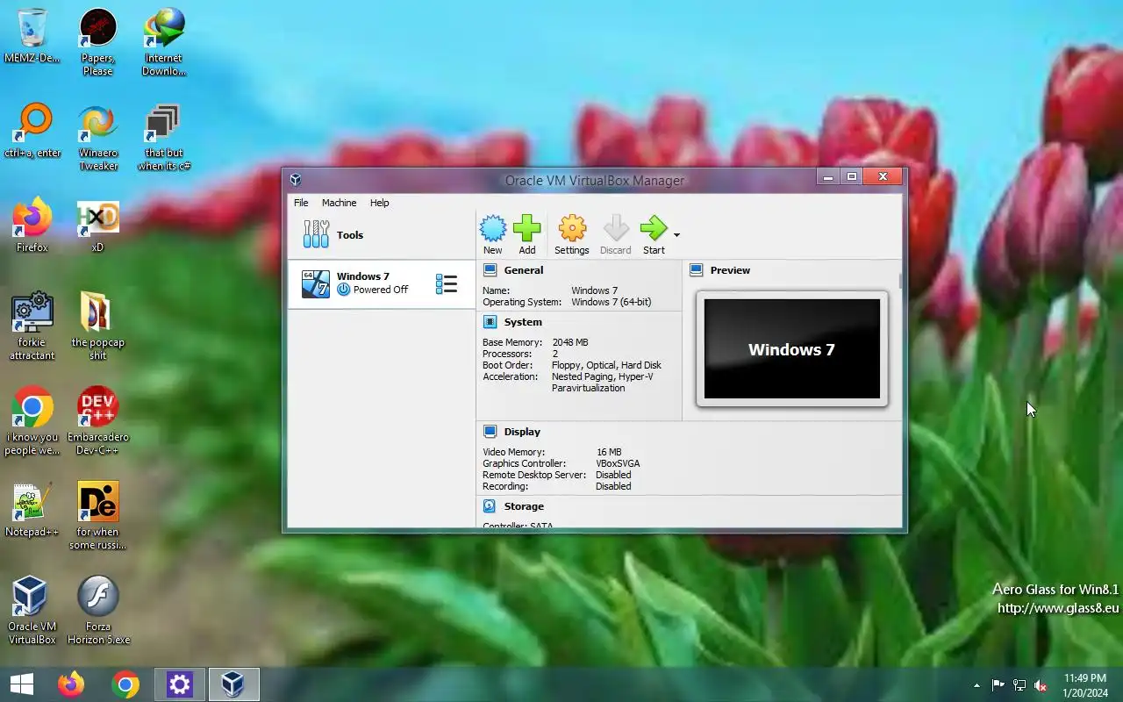
Task: Click the Windows 7 preview thumbnail
Action: pyautogui.click(x=792, y=349)
